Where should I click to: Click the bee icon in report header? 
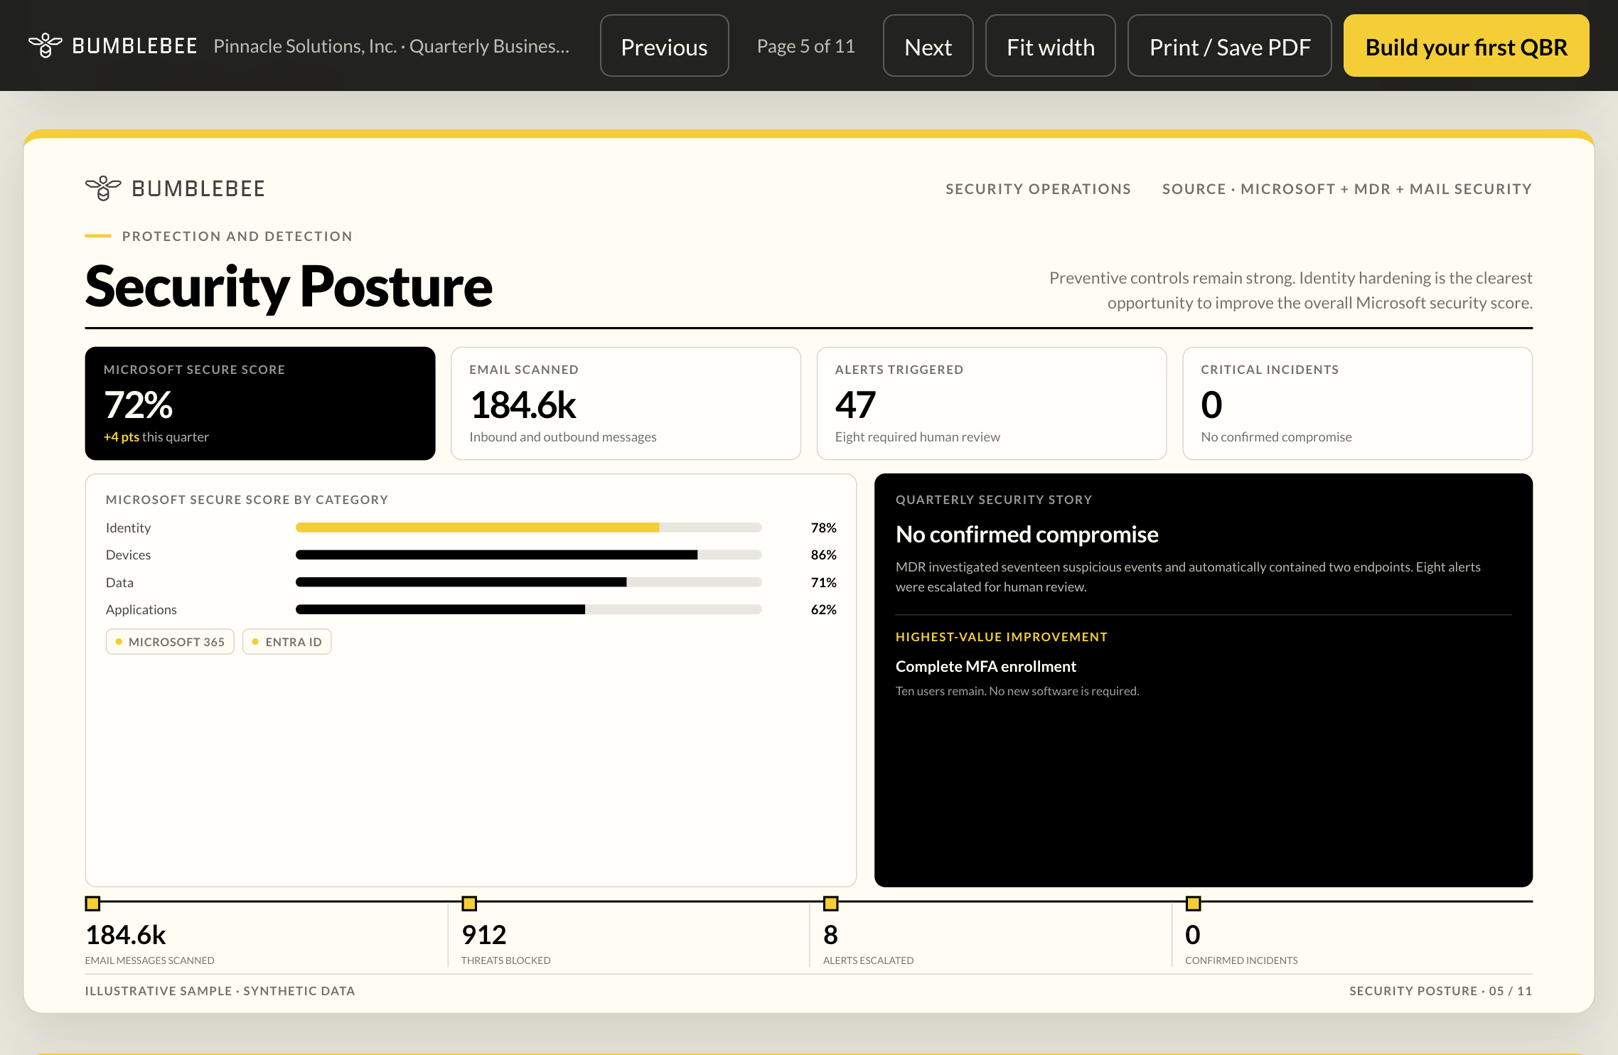(x=103, y=188)
